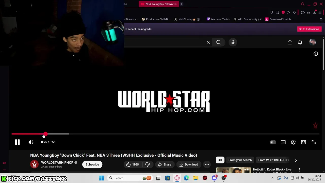
Task: Open options for the Hotboii video suggestion
Action: coord(299,170)
